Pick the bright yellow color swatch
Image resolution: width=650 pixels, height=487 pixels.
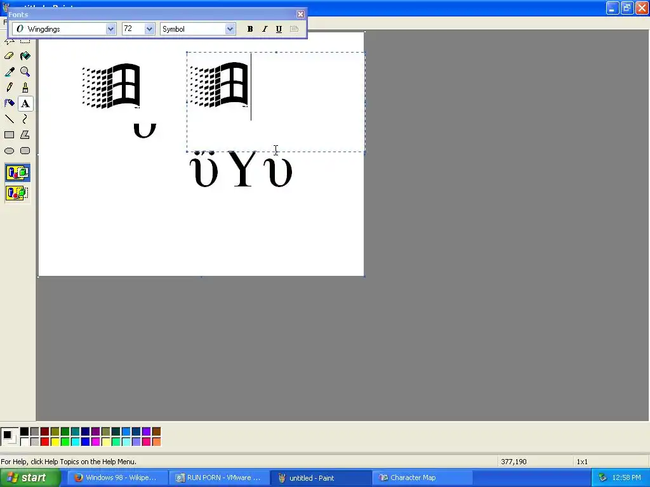coord(55,442)
